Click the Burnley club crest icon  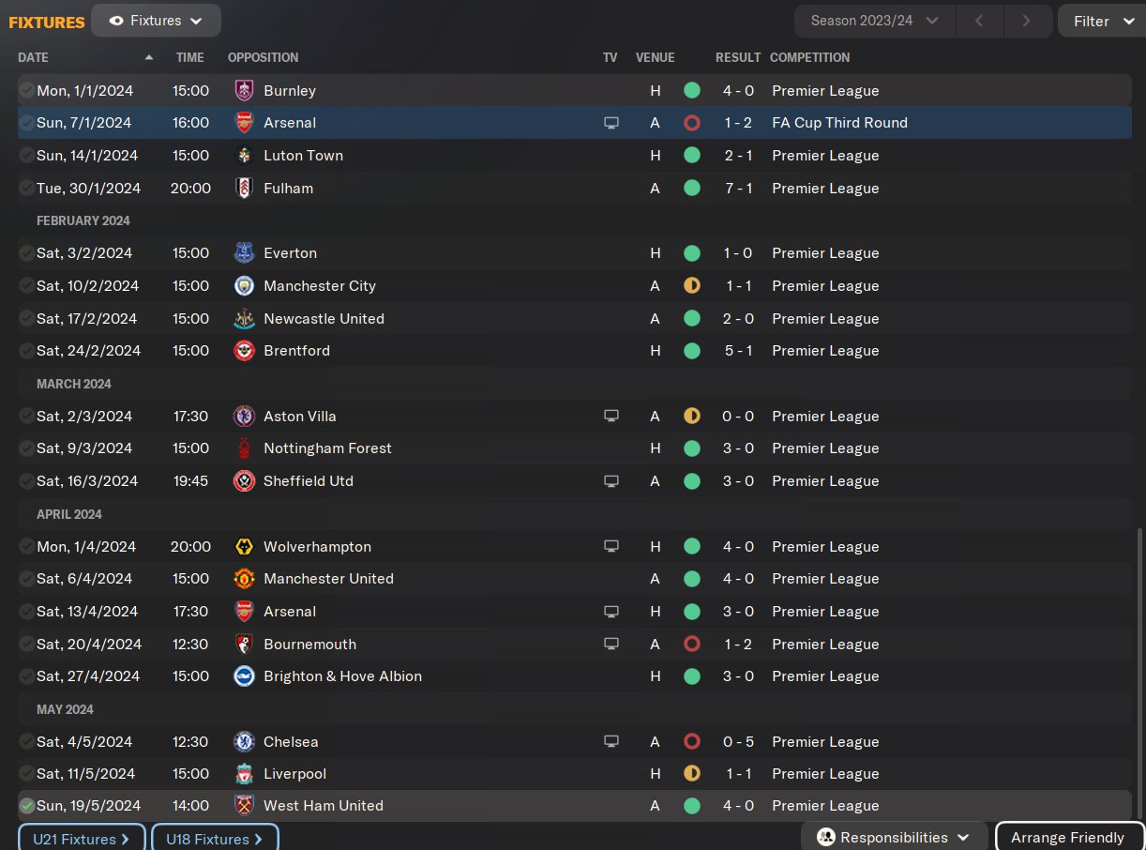pyautogui.click(x=244, y=91)
